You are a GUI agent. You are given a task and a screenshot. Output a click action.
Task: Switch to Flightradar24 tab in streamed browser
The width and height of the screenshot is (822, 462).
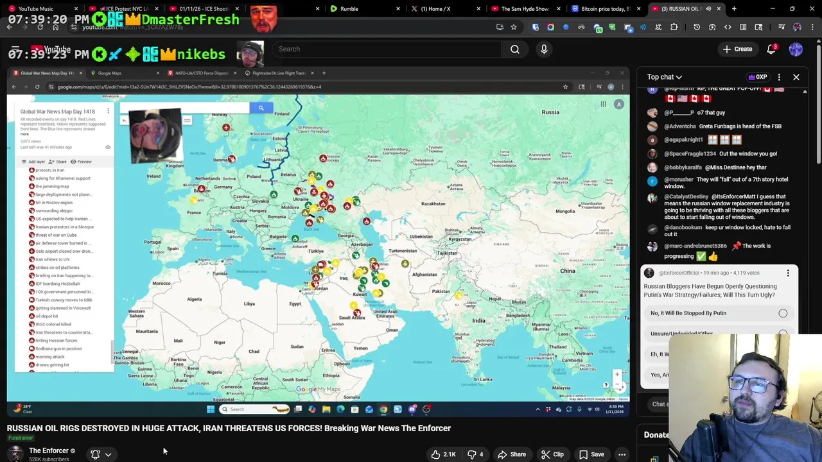(x=279, y=73)
